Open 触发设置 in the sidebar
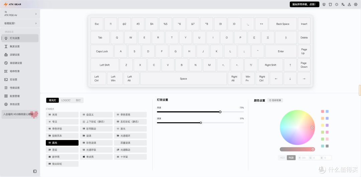361x177 pixels. coord(20,46)
